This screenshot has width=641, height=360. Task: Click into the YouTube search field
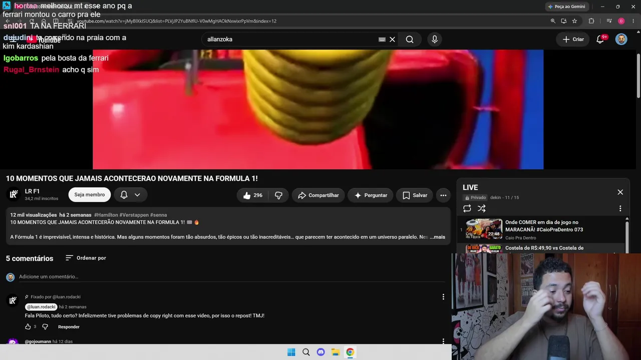[290, 39]
